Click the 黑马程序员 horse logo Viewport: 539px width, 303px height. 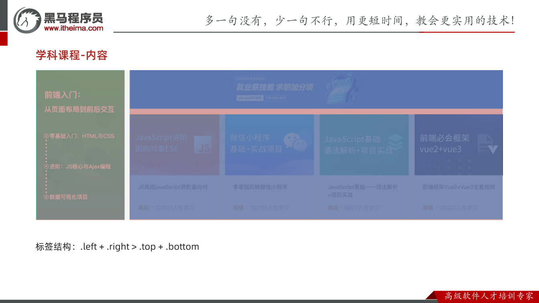point(27,20)
